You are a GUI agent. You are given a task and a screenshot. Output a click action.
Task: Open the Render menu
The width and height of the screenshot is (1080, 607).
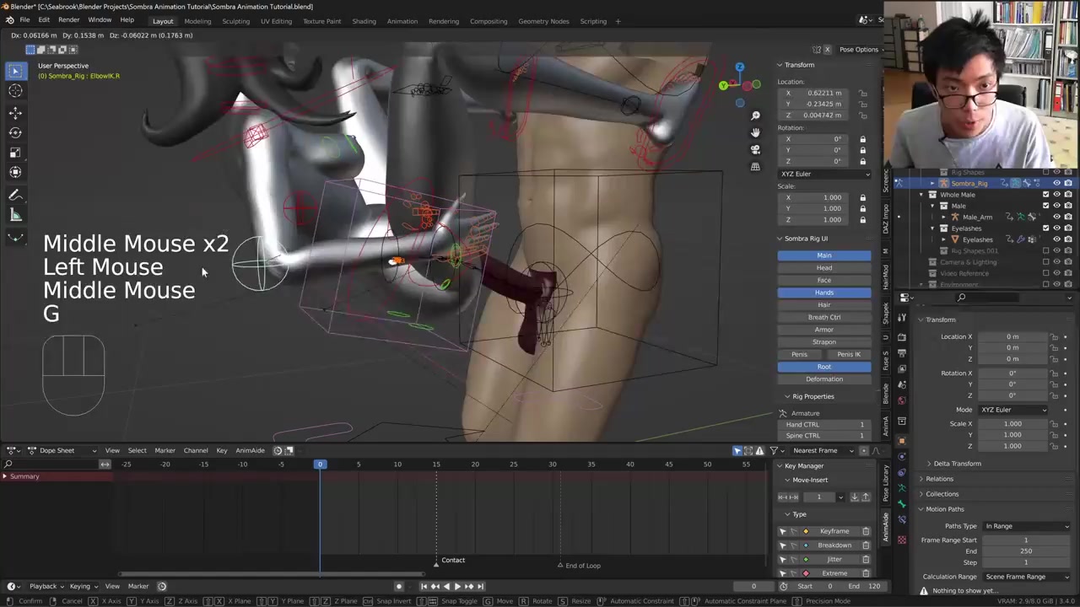[x=68, y=20]
